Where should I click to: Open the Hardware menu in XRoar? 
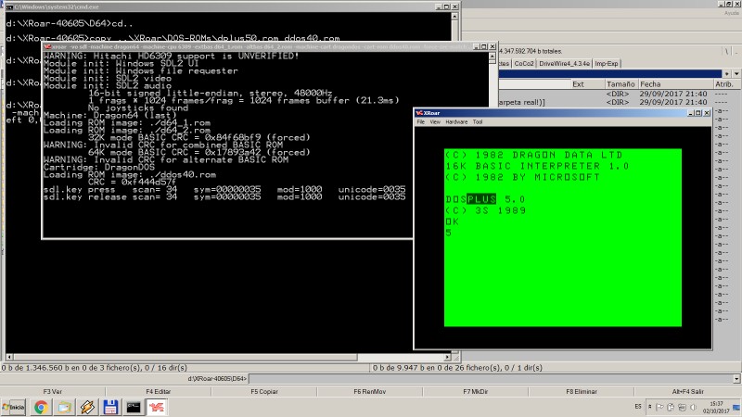(x=455, y=122)
